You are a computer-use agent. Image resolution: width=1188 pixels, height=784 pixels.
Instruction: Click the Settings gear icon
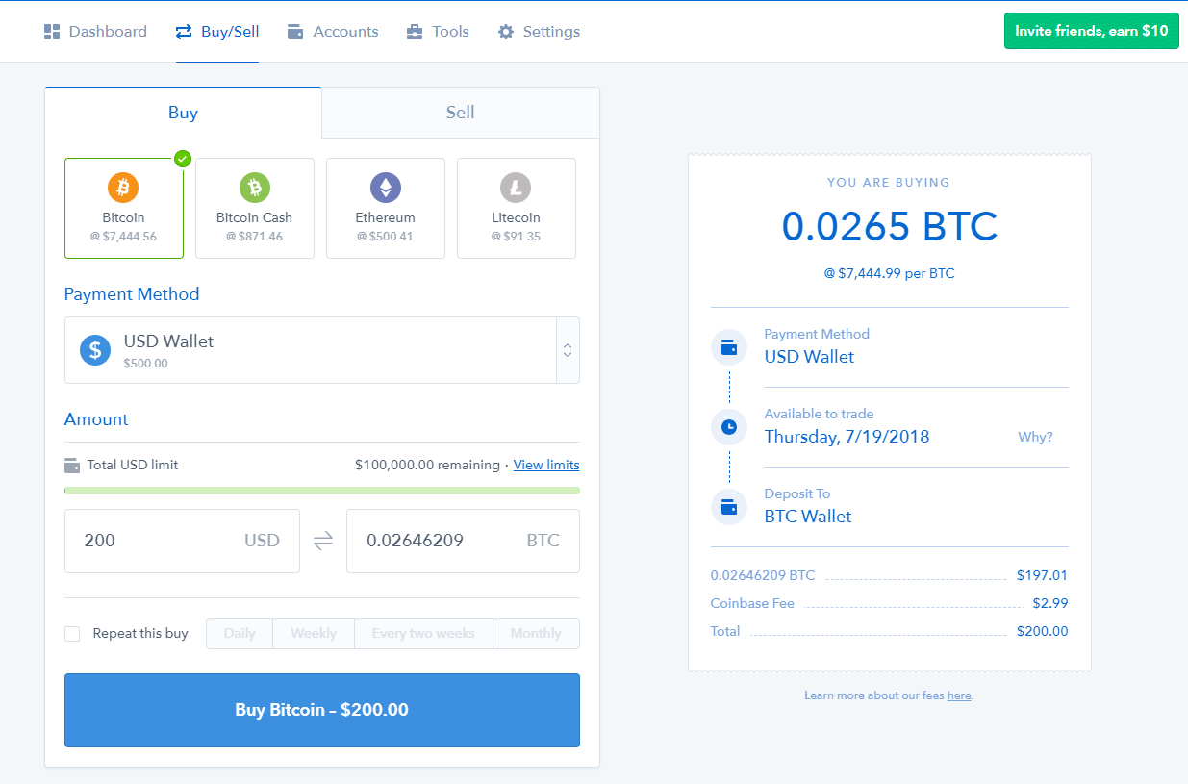(x=506, y=32)
